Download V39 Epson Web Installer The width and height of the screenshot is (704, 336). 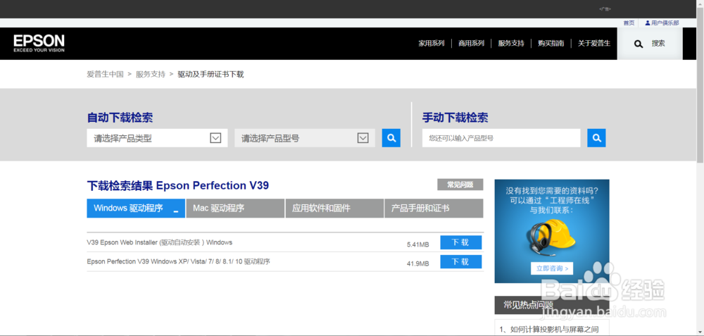[x=460, y=242]
